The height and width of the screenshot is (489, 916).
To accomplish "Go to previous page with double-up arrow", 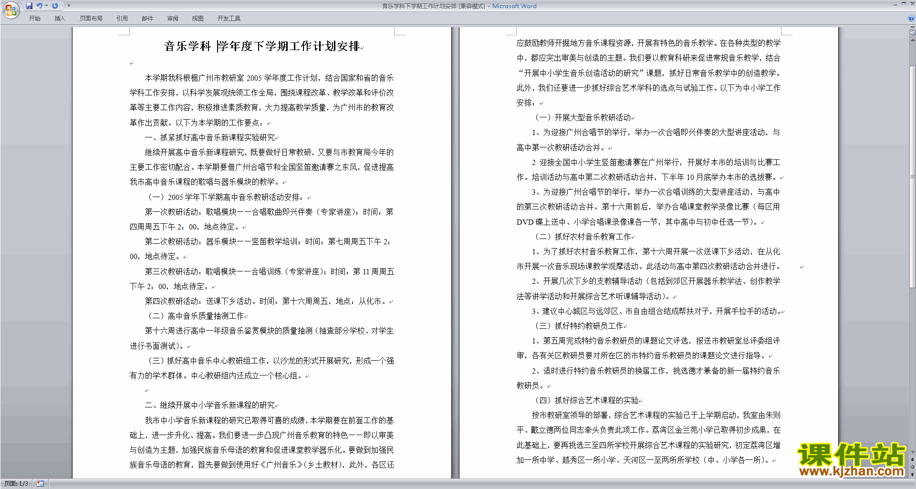I will (x=912, y=459).
